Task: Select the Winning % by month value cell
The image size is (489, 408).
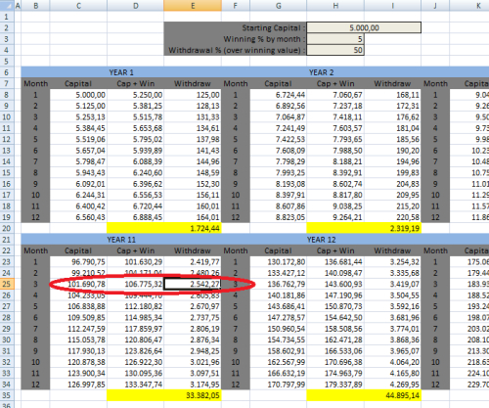Action: (335, 39)
